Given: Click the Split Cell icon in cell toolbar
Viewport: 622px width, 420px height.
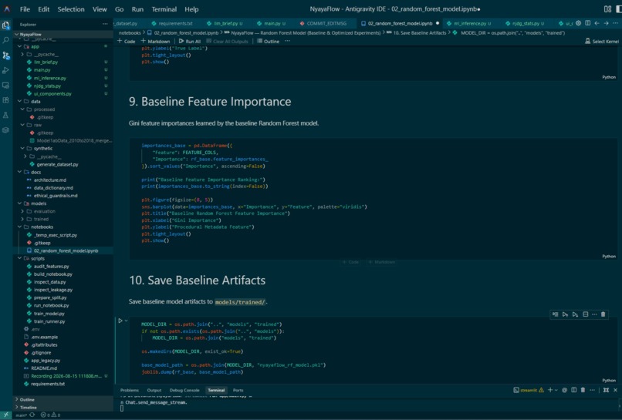Looking at the screenshot, I should click(585, 314).
